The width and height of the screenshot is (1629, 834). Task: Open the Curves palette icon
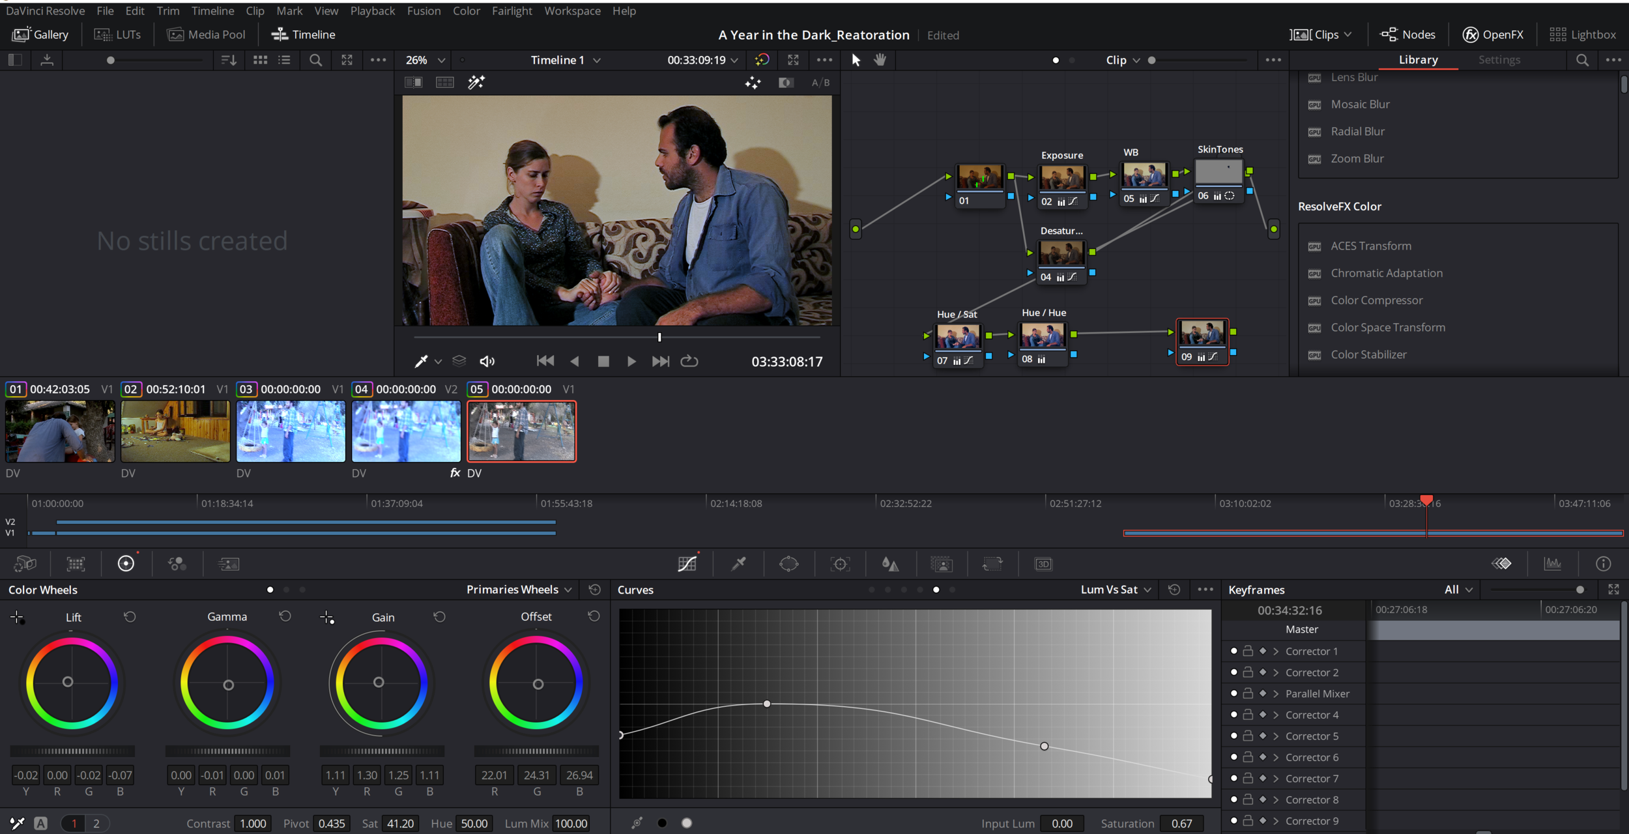click(x=687, y=564)
